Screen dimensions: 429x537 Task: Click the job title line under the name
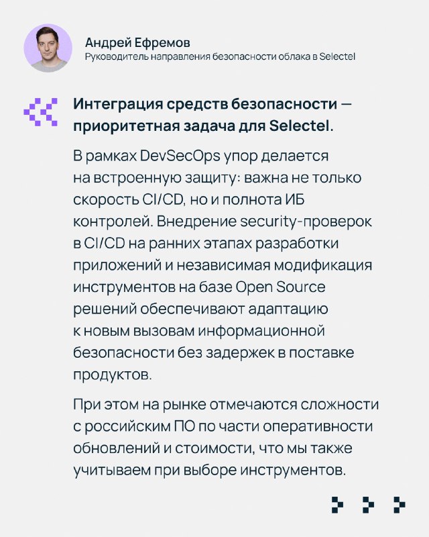[x=219, y=57]
